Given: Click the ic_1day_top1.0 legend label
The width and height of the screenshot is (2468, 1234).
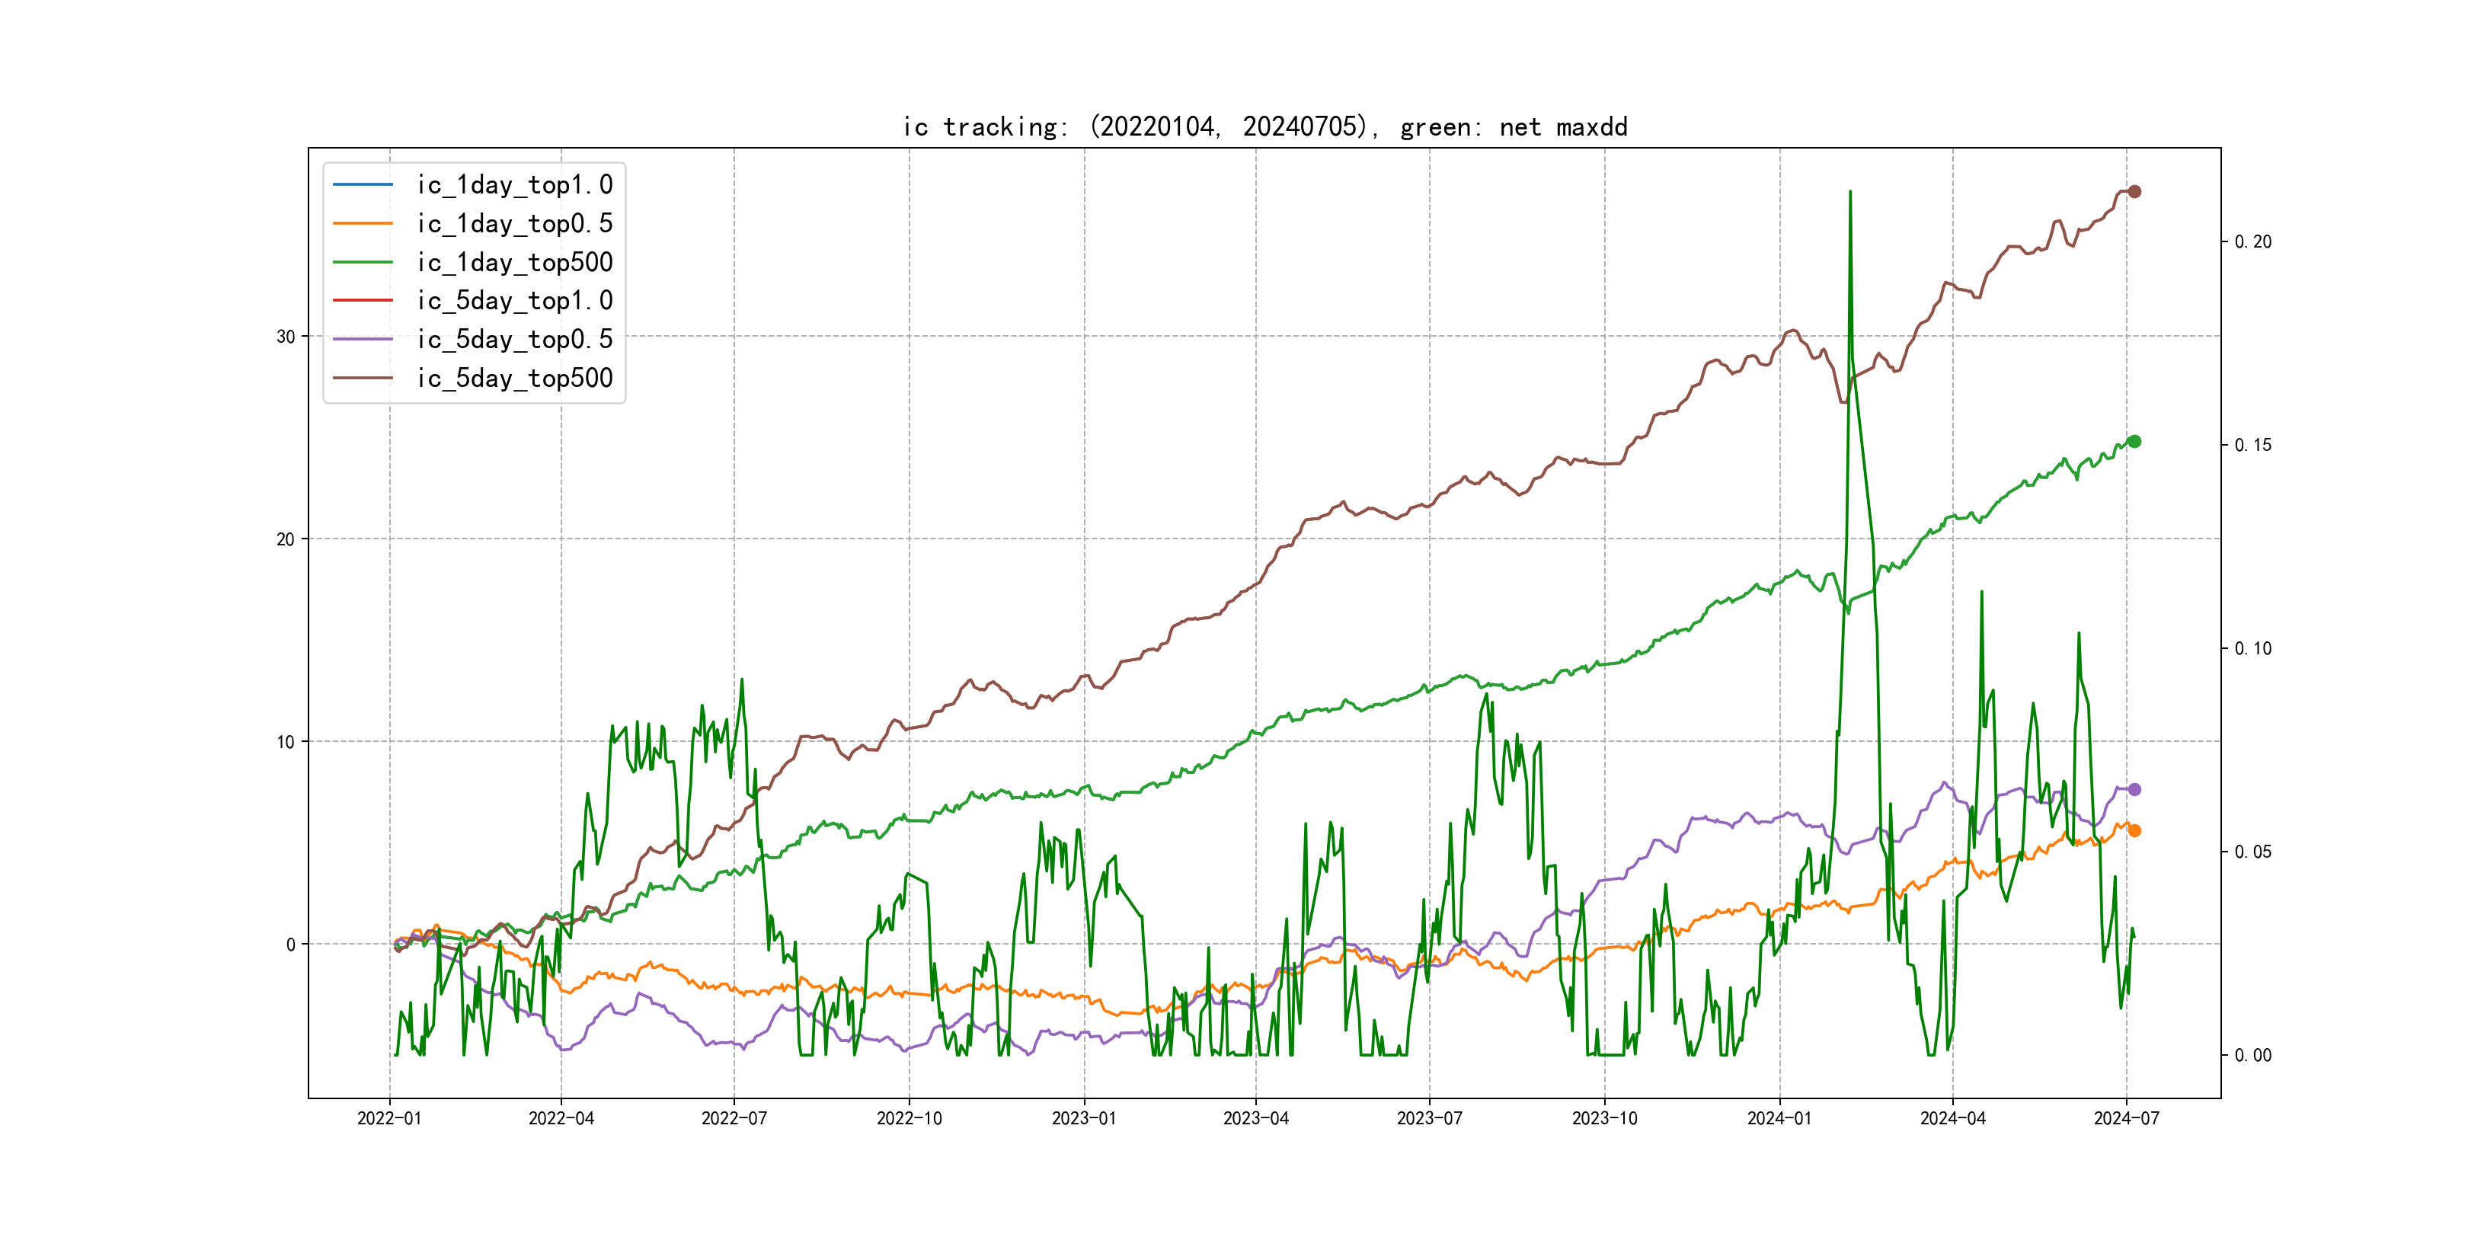Looking at the screenshot, I should pyautogui.click(x=514, y=185).
